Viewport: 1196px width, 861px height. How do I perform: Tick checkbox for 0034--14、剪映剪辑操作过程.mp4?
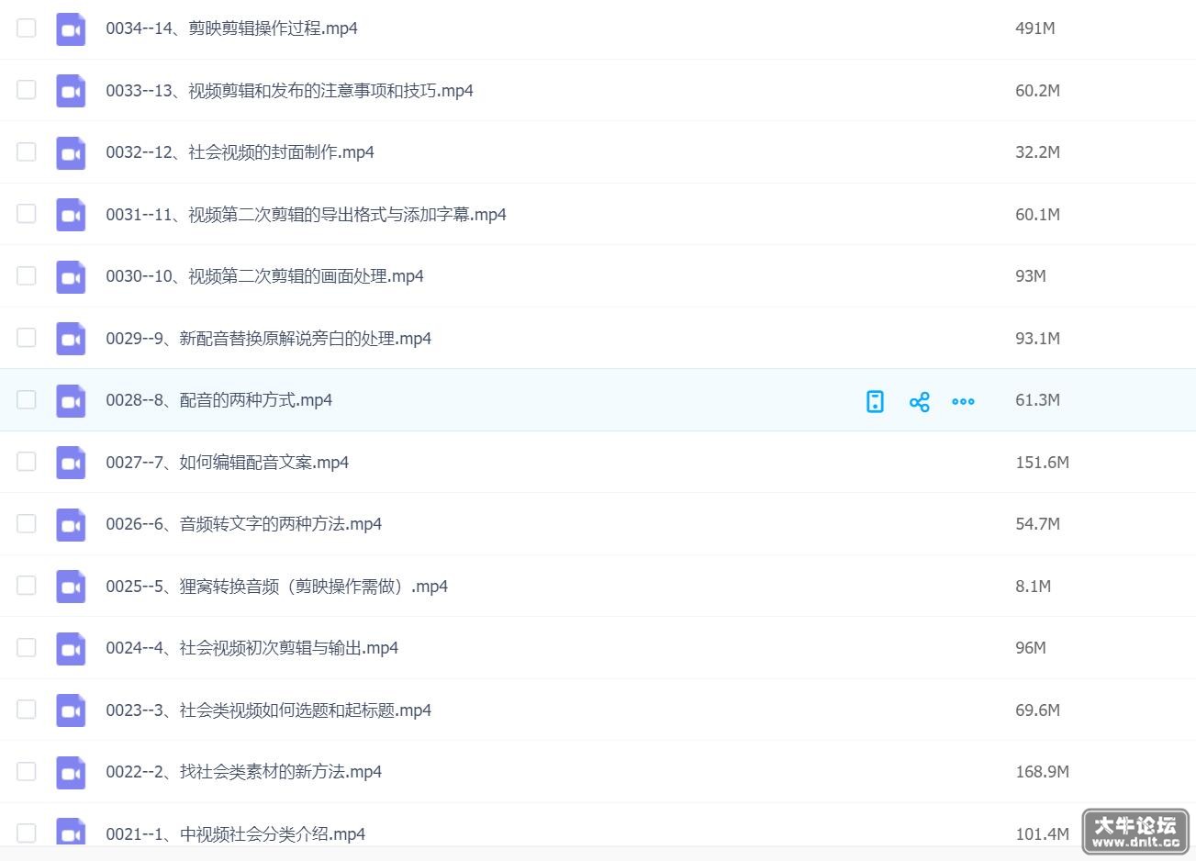[x=27, y=28]
